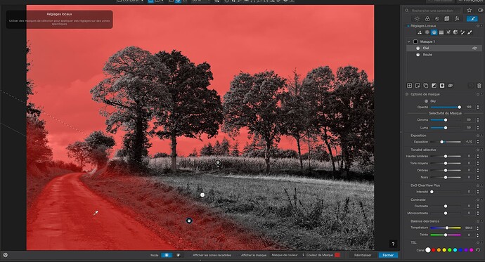Screen dimensions: 485x262
Task: Click the Réinitialiser button
Action: (x=363, y=255)
